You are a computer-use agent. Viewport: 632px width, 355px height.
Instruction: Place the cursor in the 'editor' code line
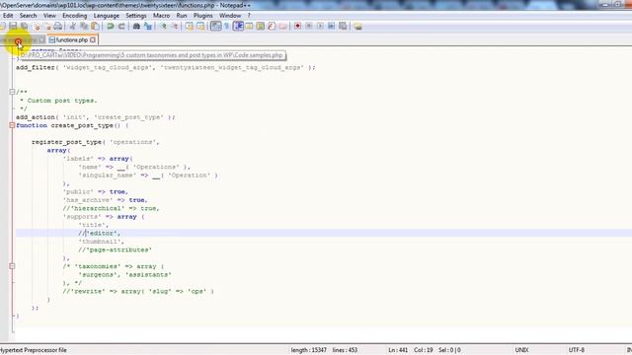point(100,233)
